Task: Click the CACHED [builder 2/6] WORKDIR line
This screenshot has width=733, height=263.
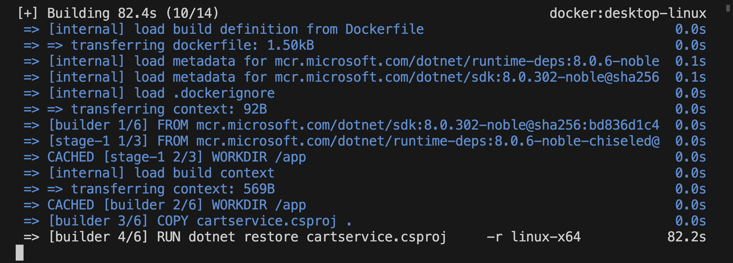Action: 176,205
